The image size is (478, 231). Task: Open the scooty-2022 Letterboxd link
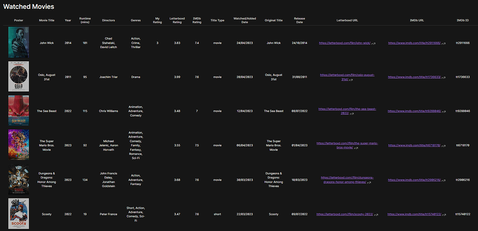(x=345, y=214)
